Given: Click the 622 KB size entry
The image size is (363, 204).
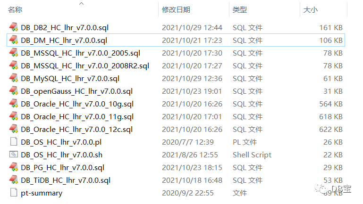Looking at the screenshot, I should pyautogui.click(x=331, y=130).
